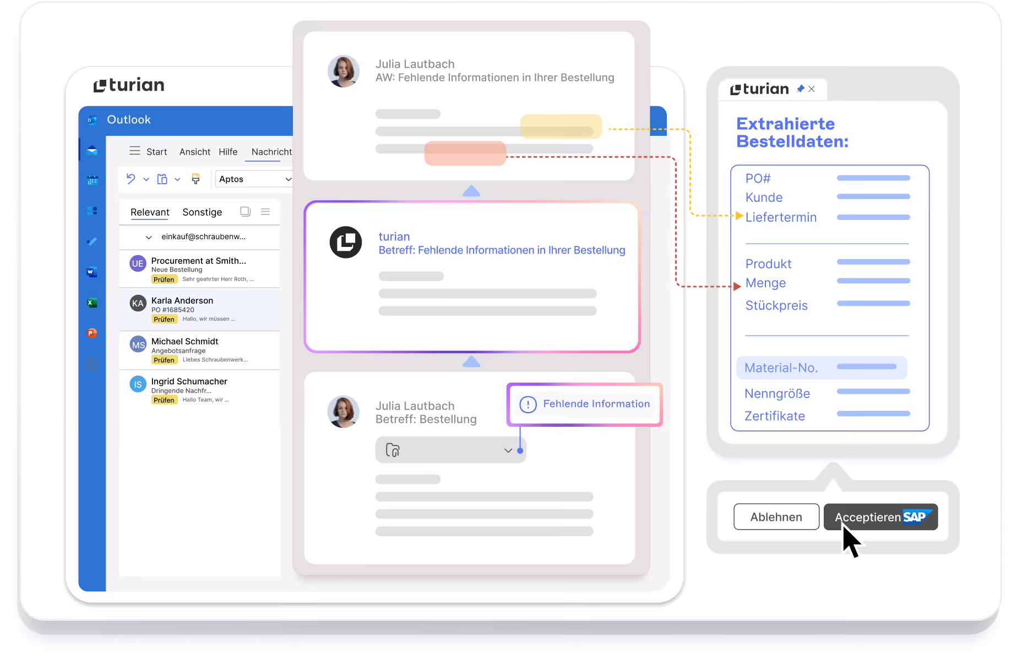Click the Ablehnen button
This screenshot has width=1017, height=666.
[x=776, y=517]
